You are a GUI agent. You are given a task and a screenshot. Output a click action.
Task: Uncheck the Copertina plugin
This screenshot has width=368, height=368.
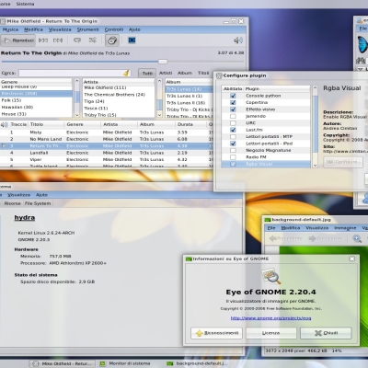(x=233, y=102)
